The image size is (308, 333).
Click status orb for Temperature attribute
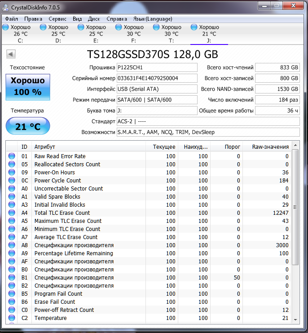pyautogui.click(x=12, y=318)
